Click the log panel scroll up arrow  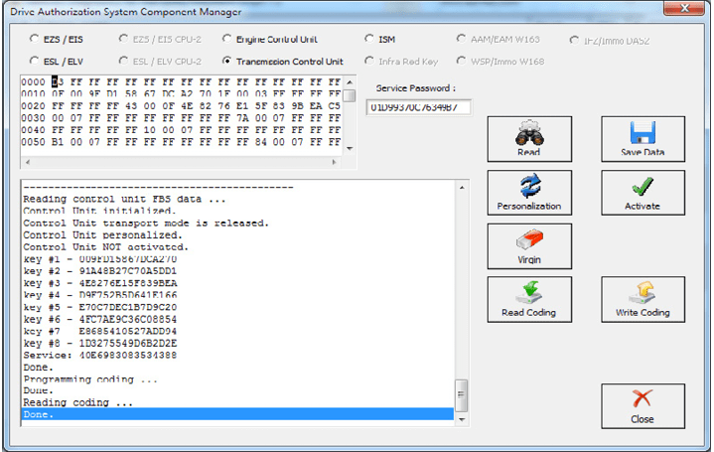tap(460, 187)
